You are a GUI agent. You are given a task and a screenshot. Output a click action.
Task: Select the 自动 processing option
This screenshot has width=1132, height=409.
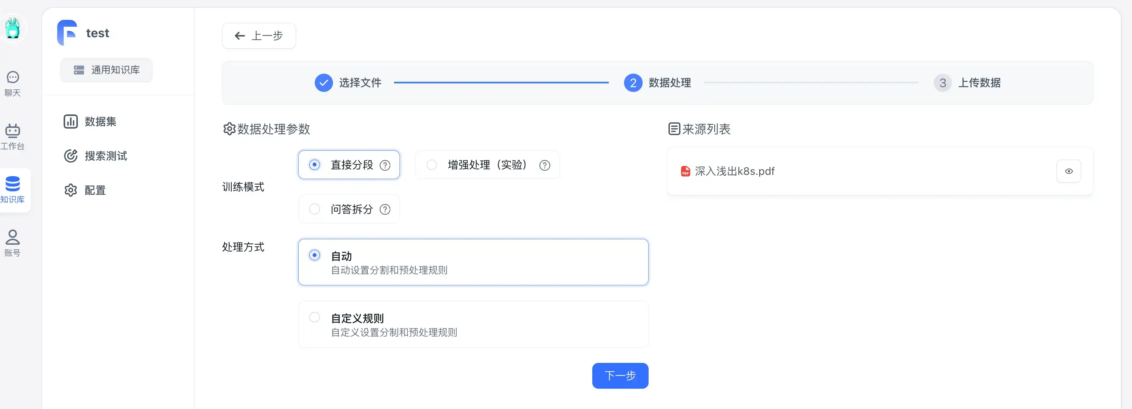click(x=473, y=262)
